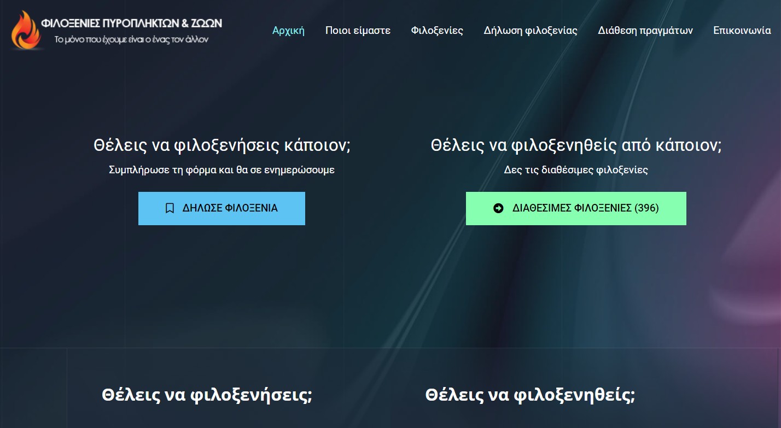This screenshot has height=428, width=781.
Task: Click the heading Θέλεις να φιλοξενηθείς από κάποιον;
Action: tap(576, 146)
